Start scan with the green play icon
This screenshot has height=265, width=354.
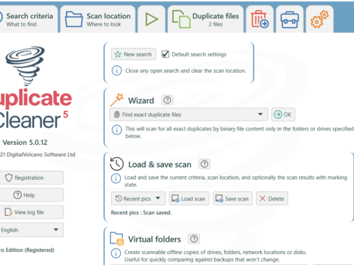click(x=152, y=19)
